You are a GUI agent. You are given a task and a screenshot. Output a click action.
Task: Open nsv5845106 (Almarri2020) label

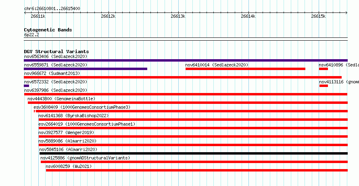point(68,149)
